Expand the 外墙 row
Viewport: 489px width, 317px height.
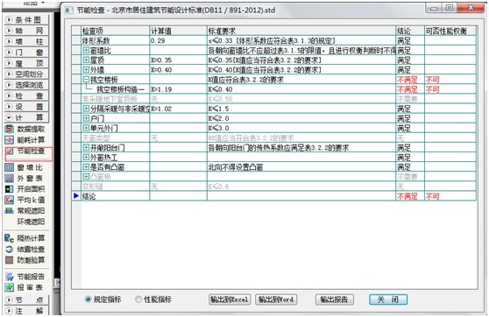pyautogui.click(x=86, y=69)
